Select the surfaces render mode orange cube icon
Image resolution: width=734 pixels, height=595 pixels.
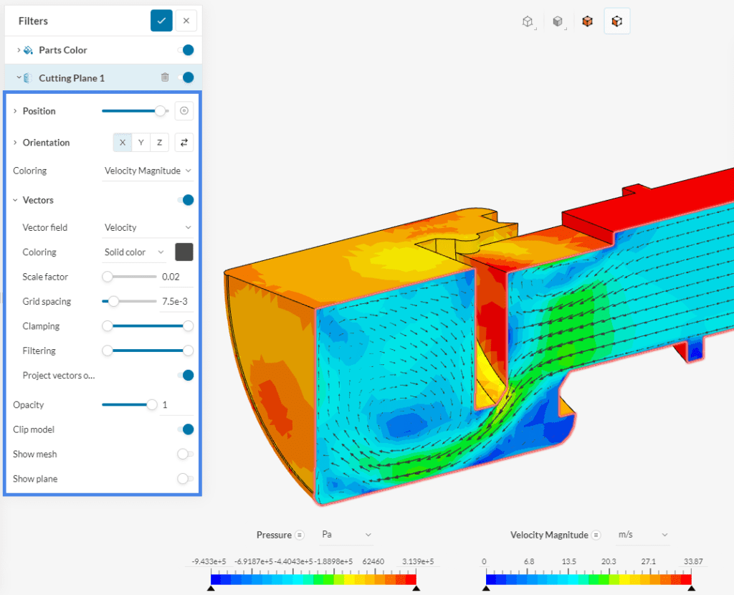tap(587, 22)
